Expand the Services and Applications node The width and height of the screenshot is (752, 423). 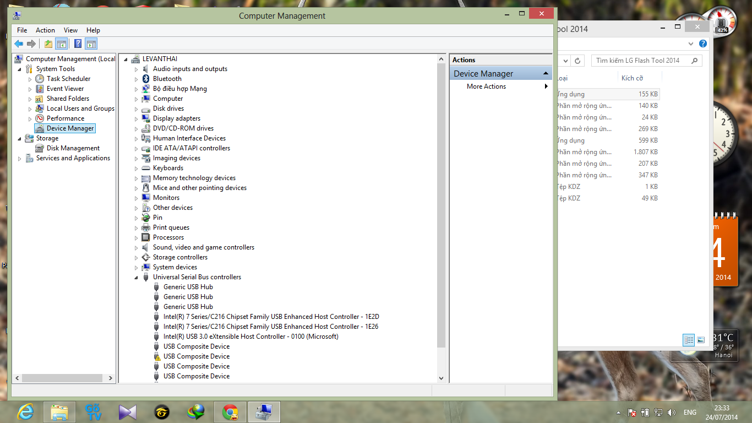(20, 159)
